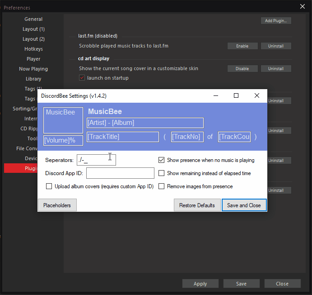
Task: Edit the [TrackCou field
Action: [234, 137]
